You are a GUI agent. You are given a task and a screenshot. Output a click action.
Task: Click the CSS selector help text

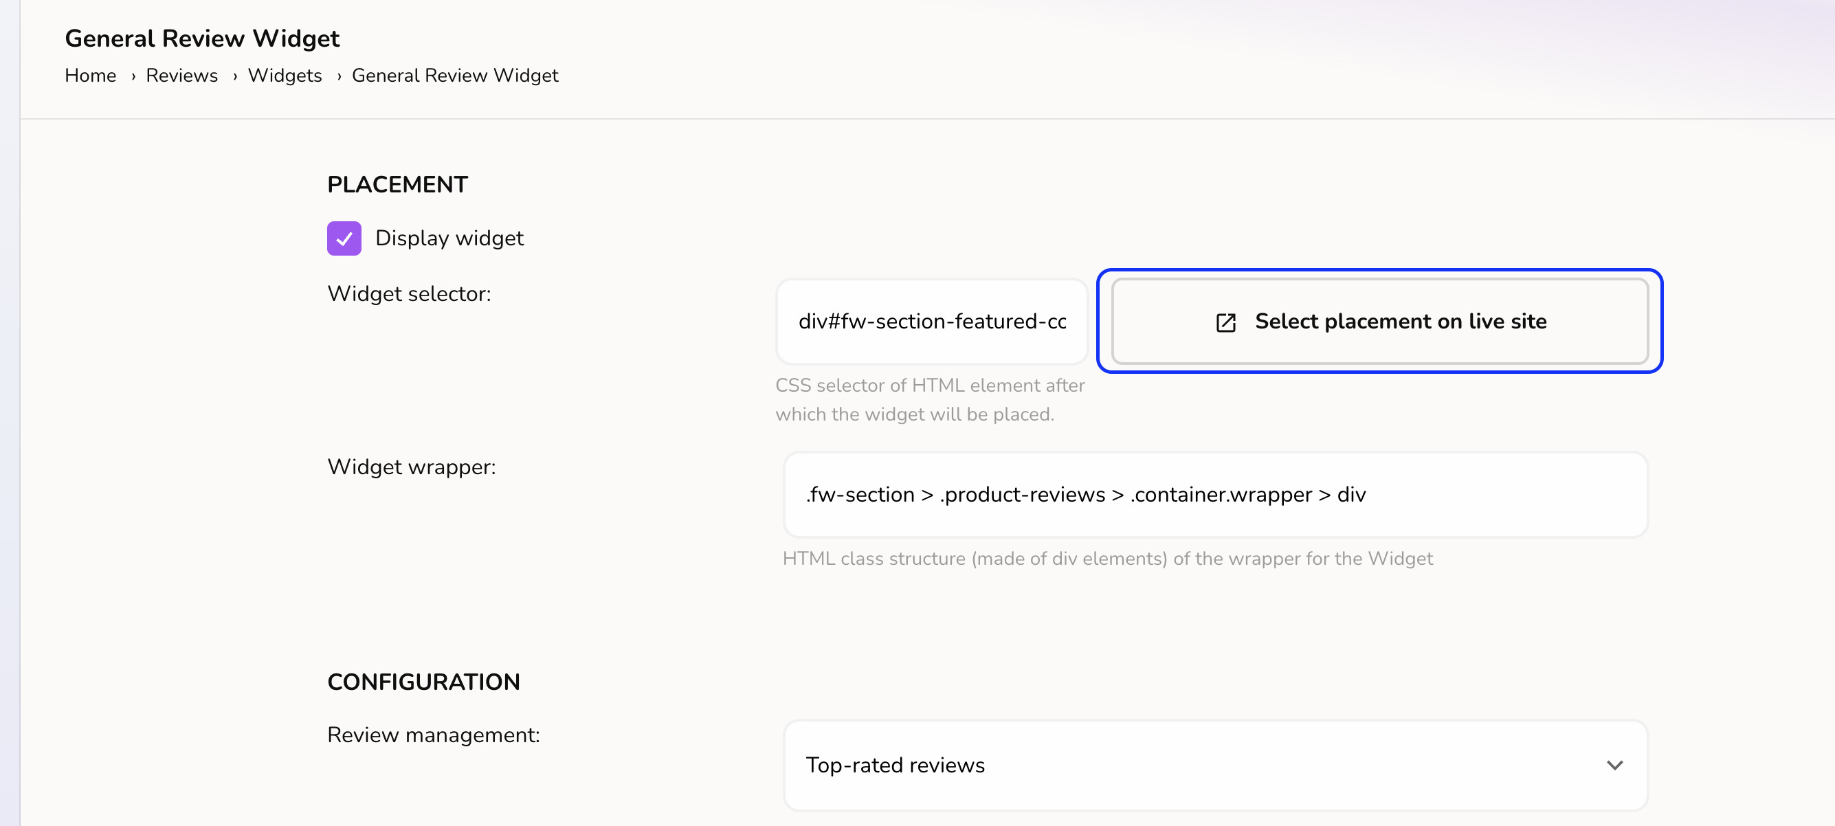tap(931, 399)
